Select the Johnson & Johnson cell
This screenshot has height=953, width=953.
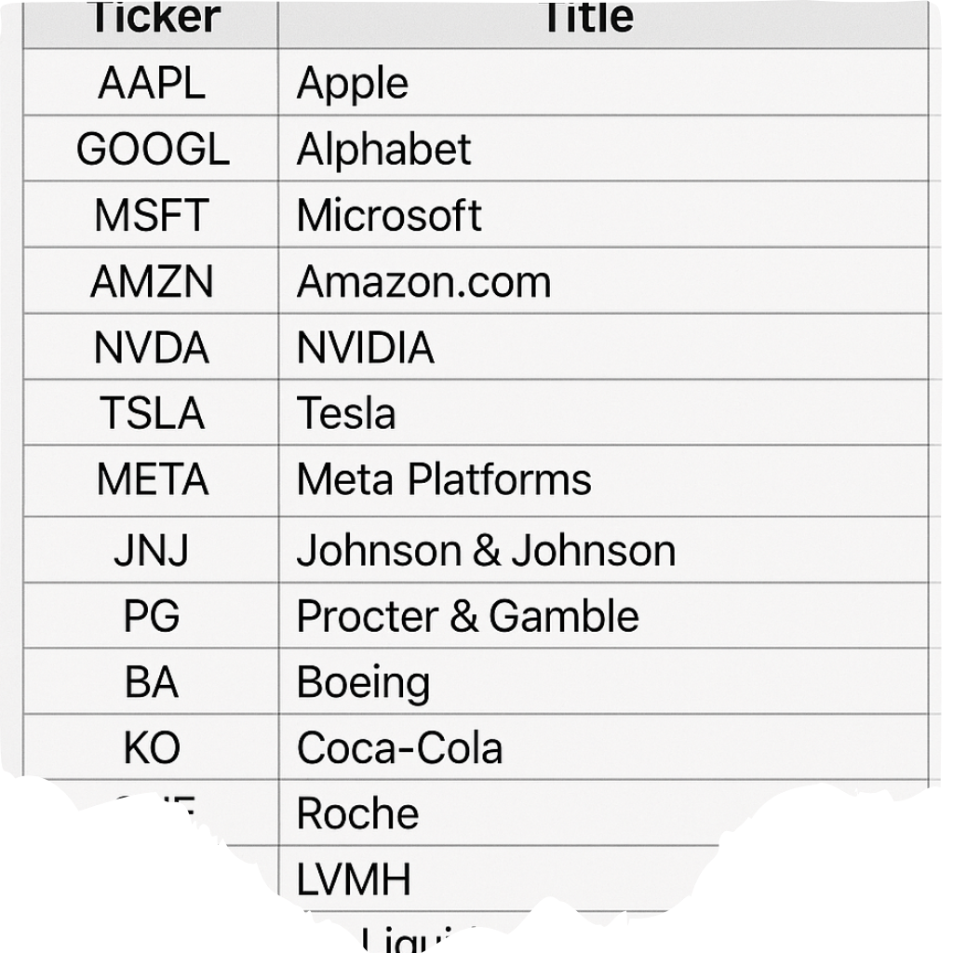(486, 551)
